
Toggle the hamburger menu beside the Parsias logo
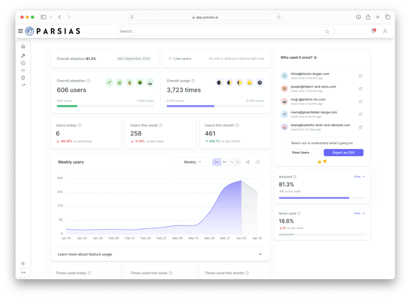tap(20, 31)
